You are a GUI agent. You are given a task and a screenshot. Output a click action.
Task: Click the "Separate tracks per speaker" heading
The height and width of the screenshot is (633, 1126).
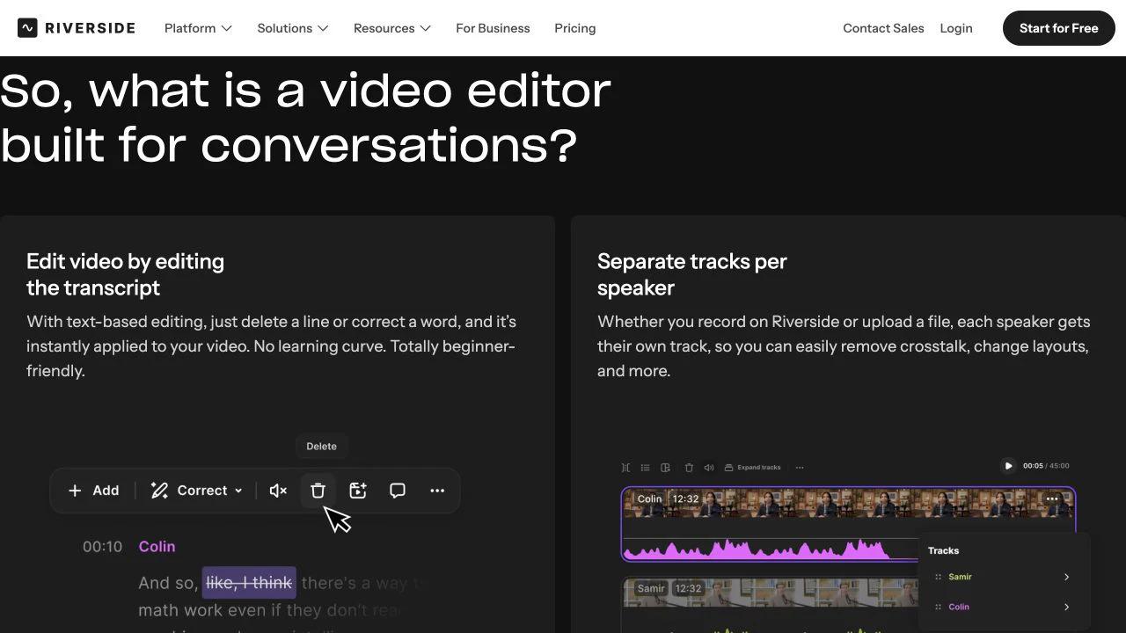[691, 274]
